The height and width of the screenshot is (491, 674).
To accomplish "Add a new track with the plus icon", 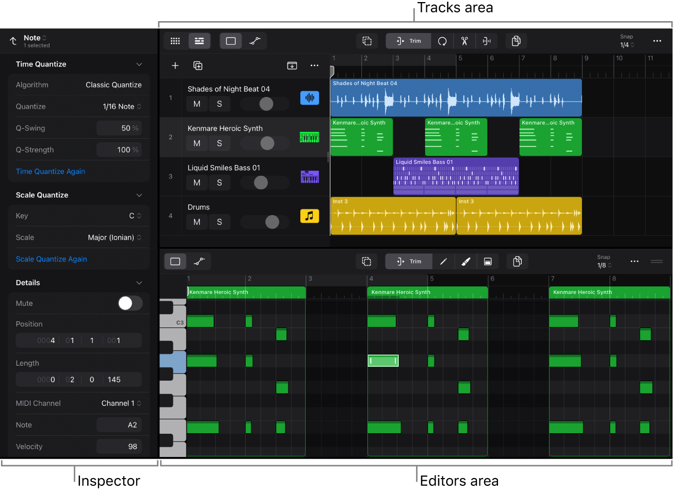I will [x=175, y=66].
